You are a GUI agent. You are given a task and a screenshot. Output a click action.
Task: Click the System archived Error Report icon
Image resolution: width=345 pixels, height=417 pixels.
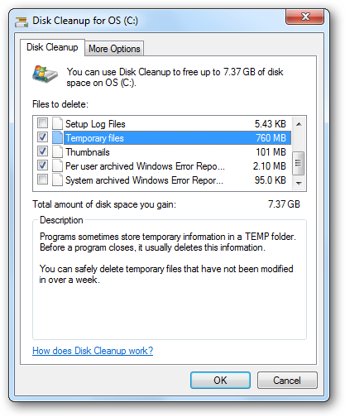point(57,180)
